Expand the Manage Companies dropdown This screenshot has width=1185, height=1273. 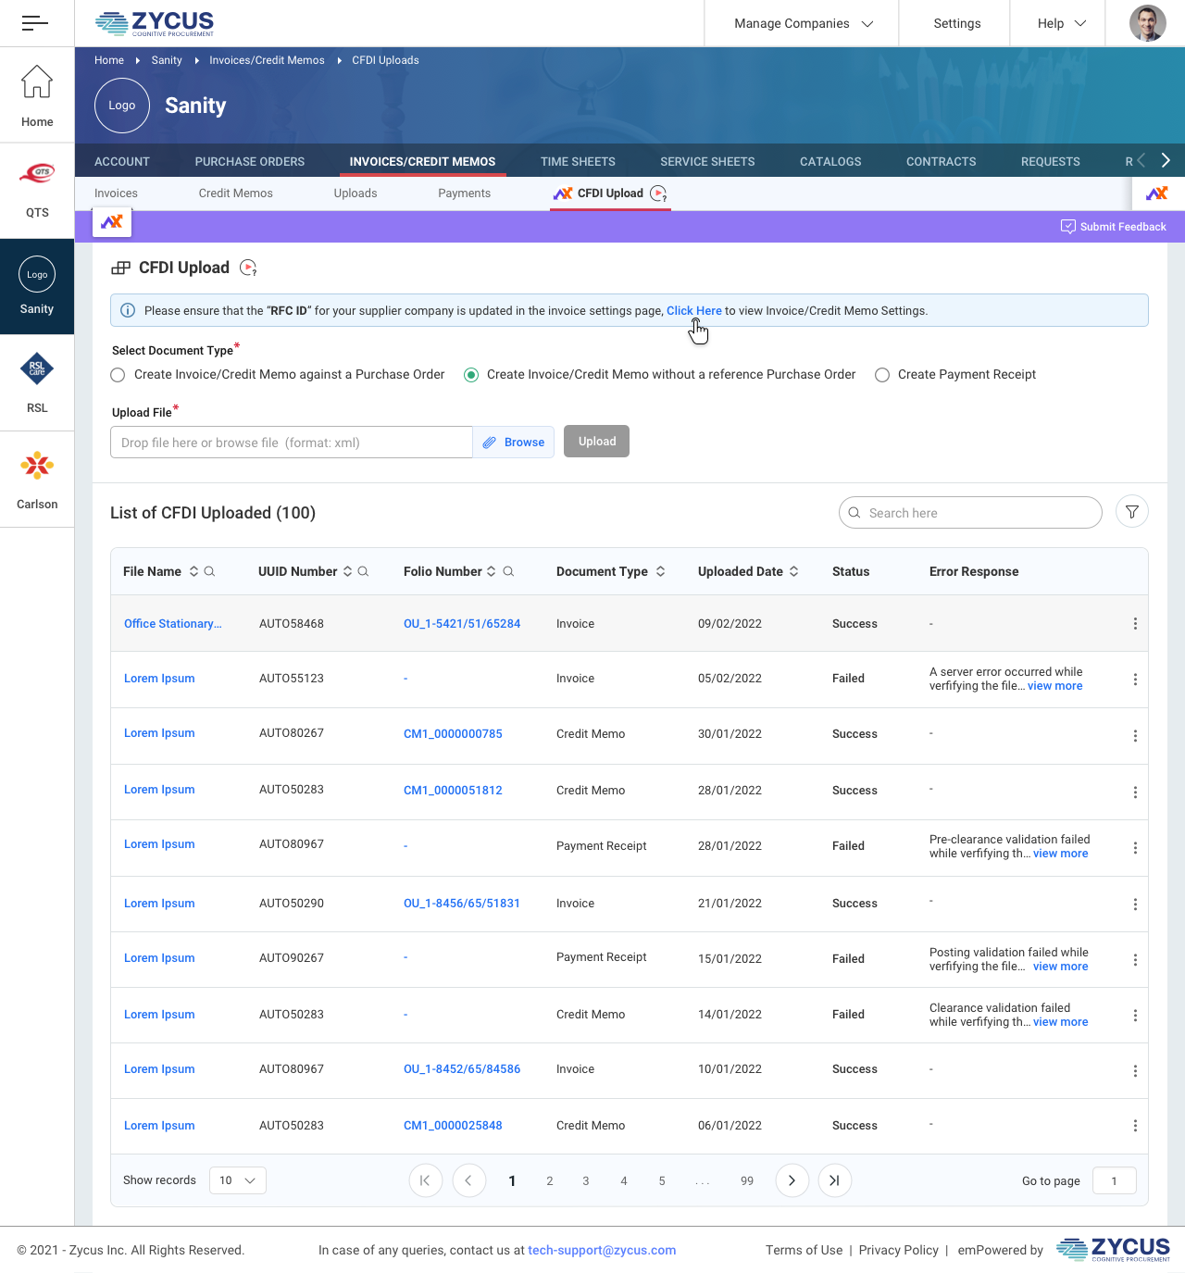803,23
